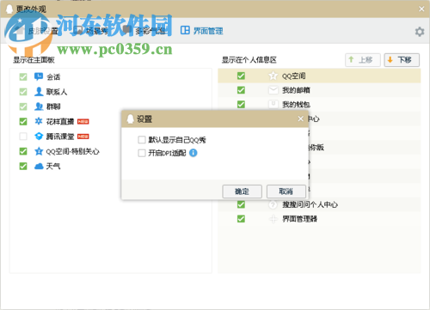Click the 花样直播 label
The image size is (430, 310).
coord(60,121)
